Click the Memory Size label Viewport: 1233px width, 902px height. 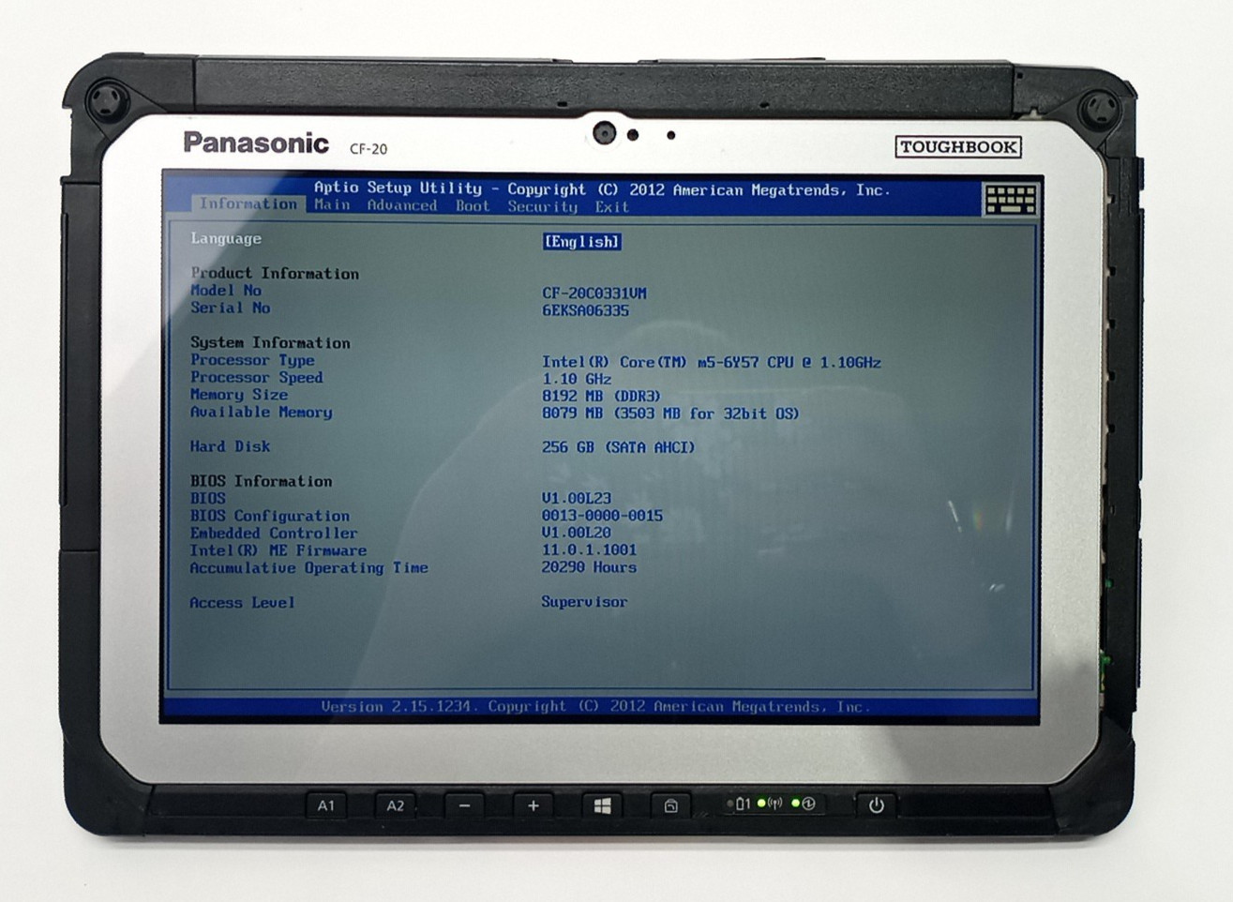click(x=239, y=395)
